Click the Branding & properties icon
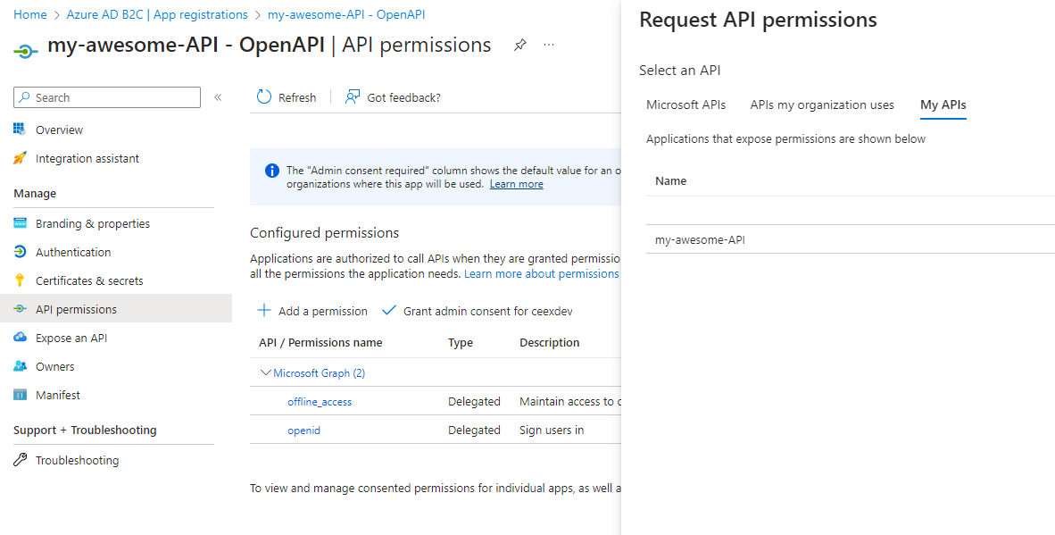The image size is (1055, 535). 20,223
